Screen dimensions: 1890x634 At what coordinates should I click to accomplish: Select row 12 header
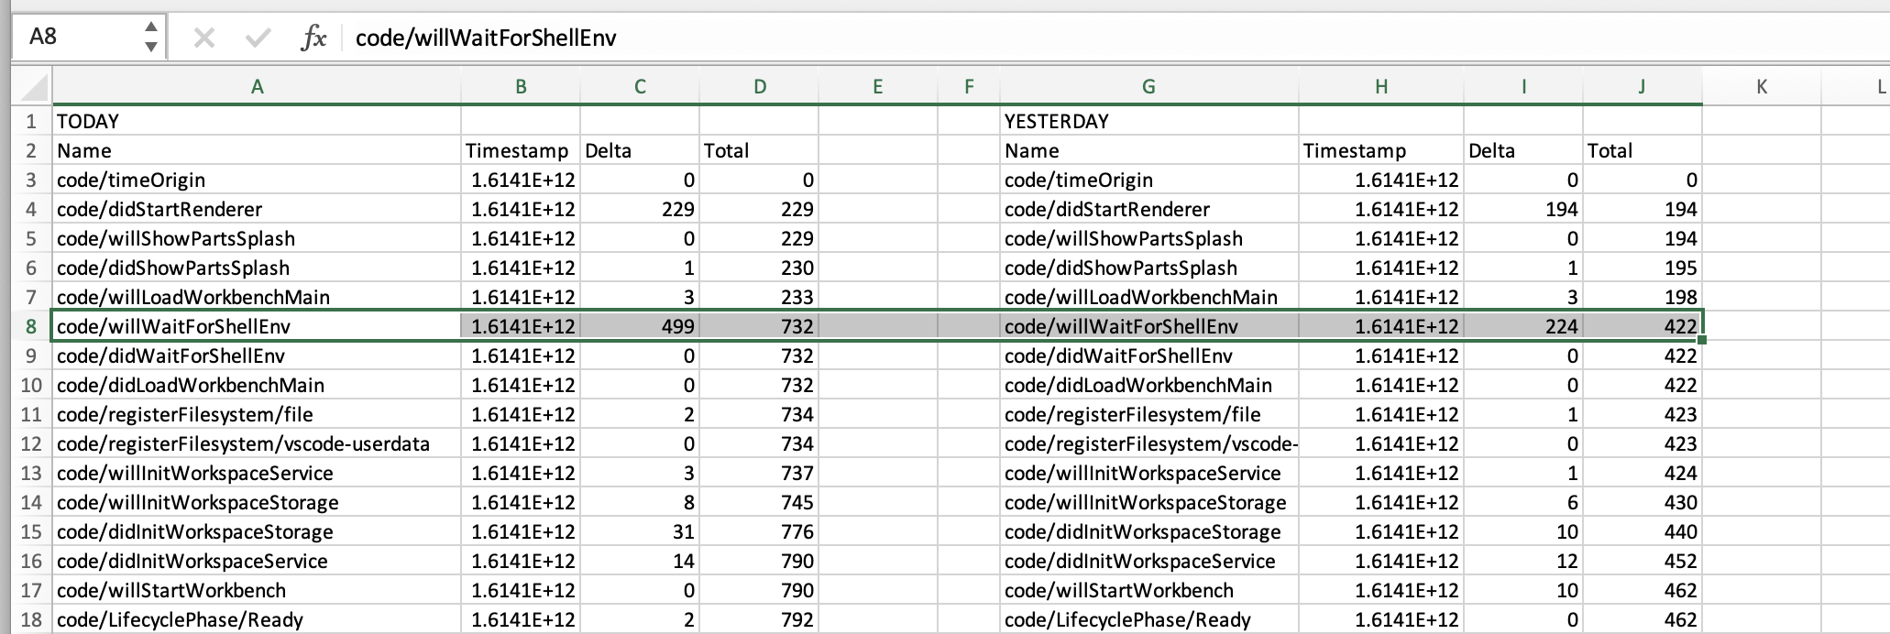pos(32,443)
